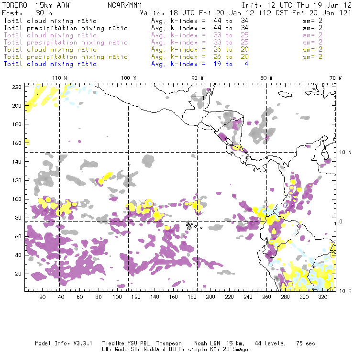This screenshot has width=354, height=354.
Task: Click y-axis tick label '140'
Action: (x=16, y=162)
